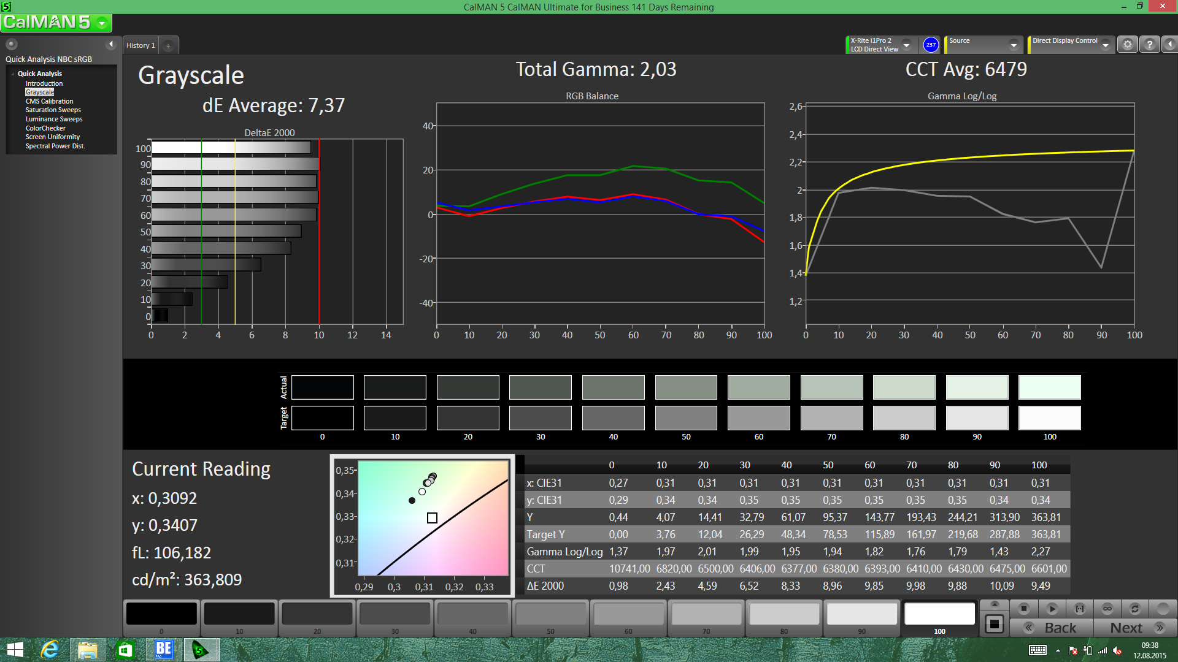Click the blue 237 meter timer icon

(x=931, y=45)
